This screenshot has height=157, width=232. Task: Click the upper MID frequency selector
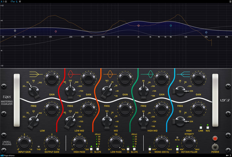tap(107, 91)
